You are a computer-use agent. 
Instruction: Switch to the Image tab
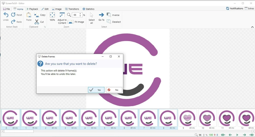57,9
